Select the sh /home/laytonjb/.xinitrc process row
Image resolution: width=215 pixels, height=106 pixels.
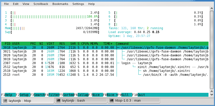(105, 71)
